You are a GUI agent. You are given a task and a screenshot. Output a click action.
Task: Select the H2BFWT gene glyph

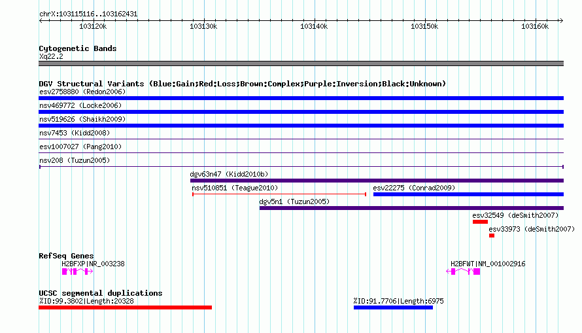(x=463, y=272)
